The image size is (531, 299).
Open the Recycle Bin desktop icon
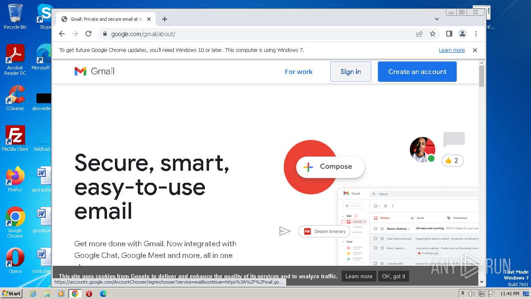(x=15, y=17)
